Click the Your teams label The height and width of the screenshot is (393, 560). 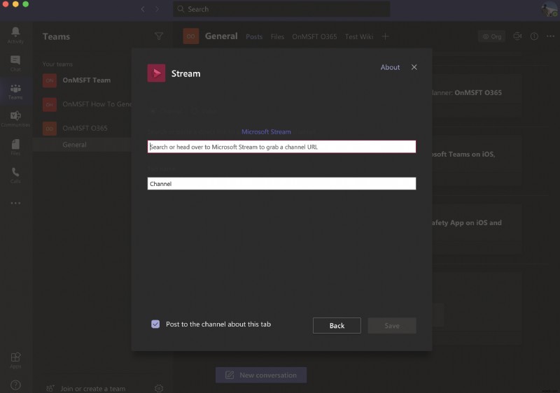click(x=57, y=64)
